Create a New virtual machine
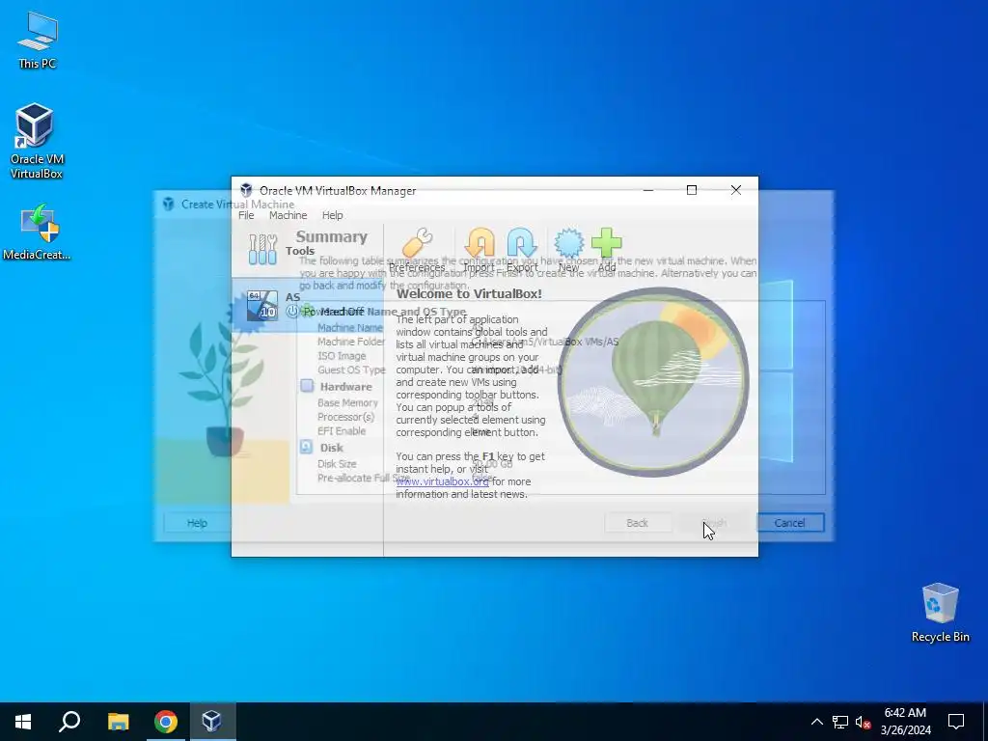 pyautogui.click(x=568, y=250)
